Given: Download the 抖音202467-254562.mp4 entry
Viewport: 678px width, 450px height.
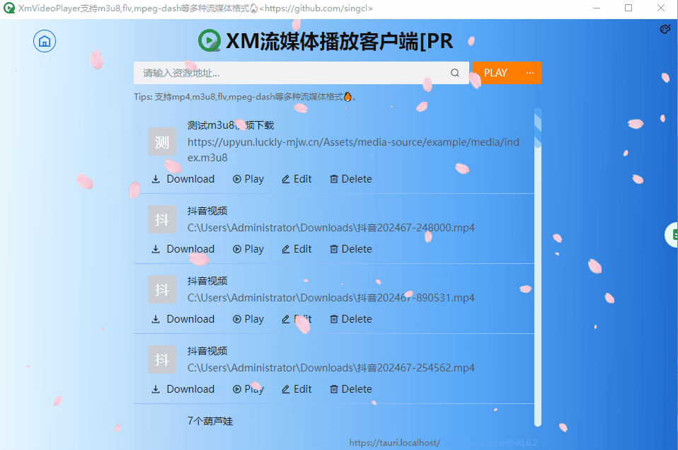Looking at the screenshot, I should 183,389.
